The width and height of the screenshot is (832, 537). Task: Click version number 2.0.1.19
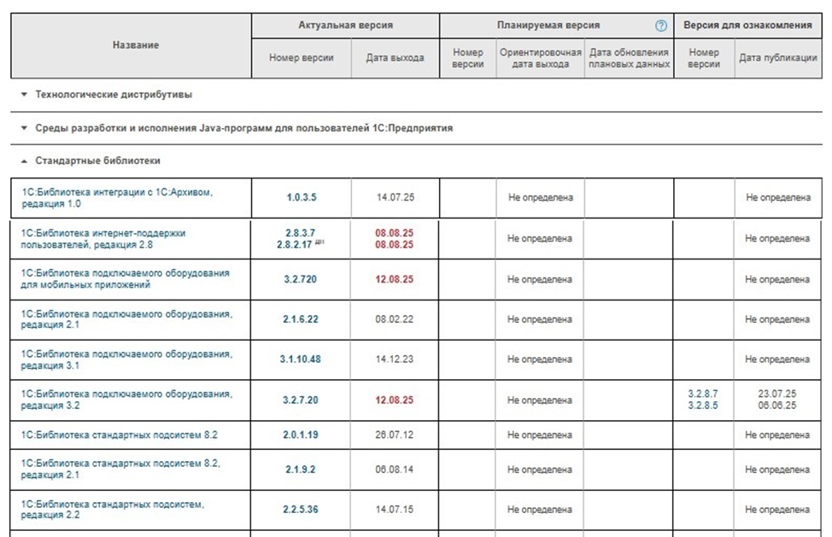coord(301,435)
